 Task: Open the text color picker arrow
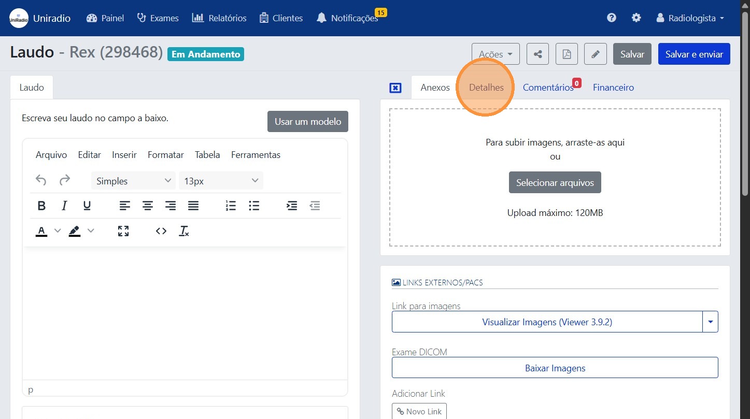[58, 231]
